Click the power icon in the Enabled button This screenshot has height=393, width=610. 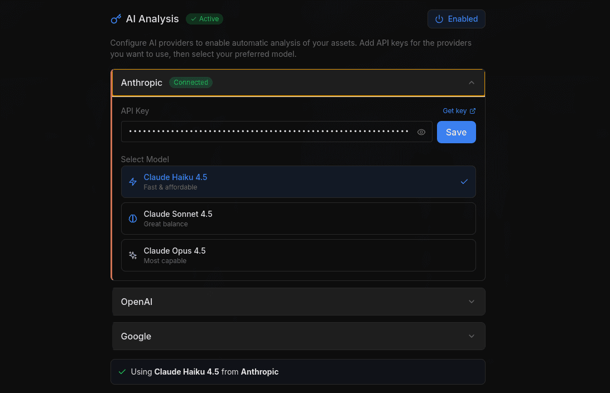pos(438,18)
